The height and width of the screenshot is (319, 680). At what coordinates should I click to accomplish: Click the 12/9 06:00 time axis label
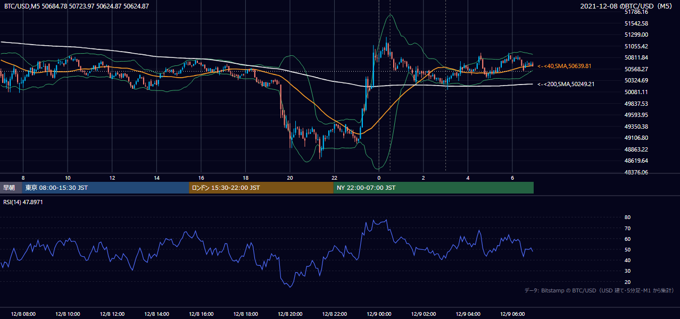click(512, 314)
